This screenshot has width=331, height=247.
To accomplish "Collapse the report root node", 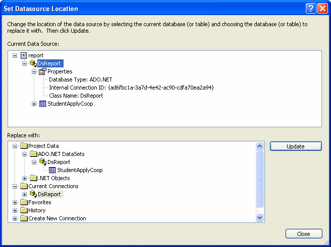I will pyautogui.click(x=15, y=55).
